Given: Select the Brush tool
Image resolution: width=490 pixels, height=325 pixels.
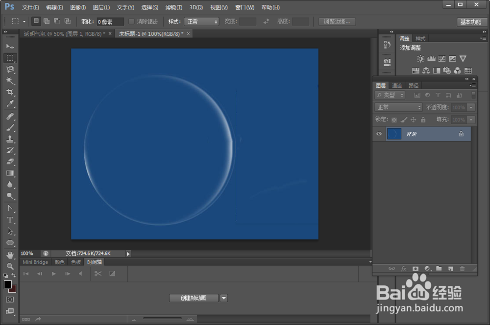Looking at the screenshot, I should coord(10,127).
